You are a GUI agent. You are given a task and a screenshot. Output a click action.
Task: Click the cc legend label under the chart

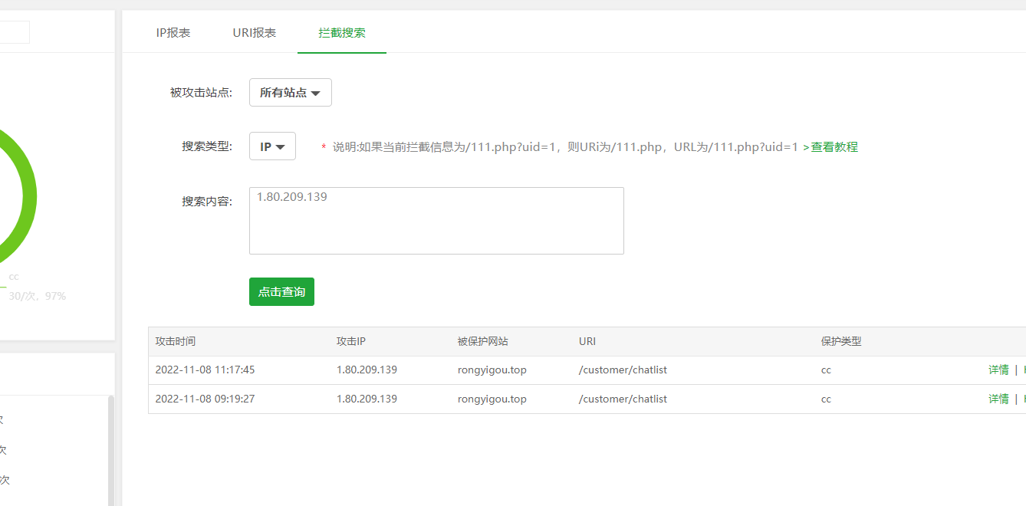[x=14, y=277]
